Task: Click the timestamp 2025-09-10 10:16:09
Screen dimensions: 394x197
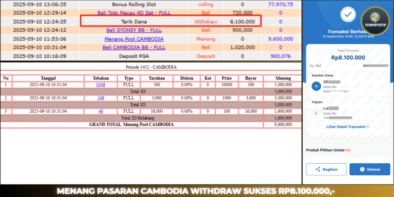Action: [x=40, y=56]
